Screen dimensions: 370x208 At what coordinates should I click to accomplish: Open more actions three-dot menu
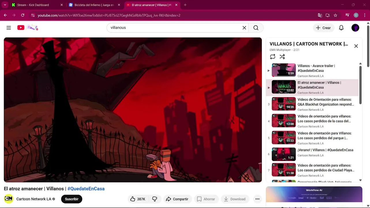click(x=258, y=199)
